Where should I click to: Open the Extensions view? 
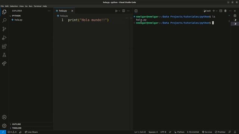(x=4, y=46)
